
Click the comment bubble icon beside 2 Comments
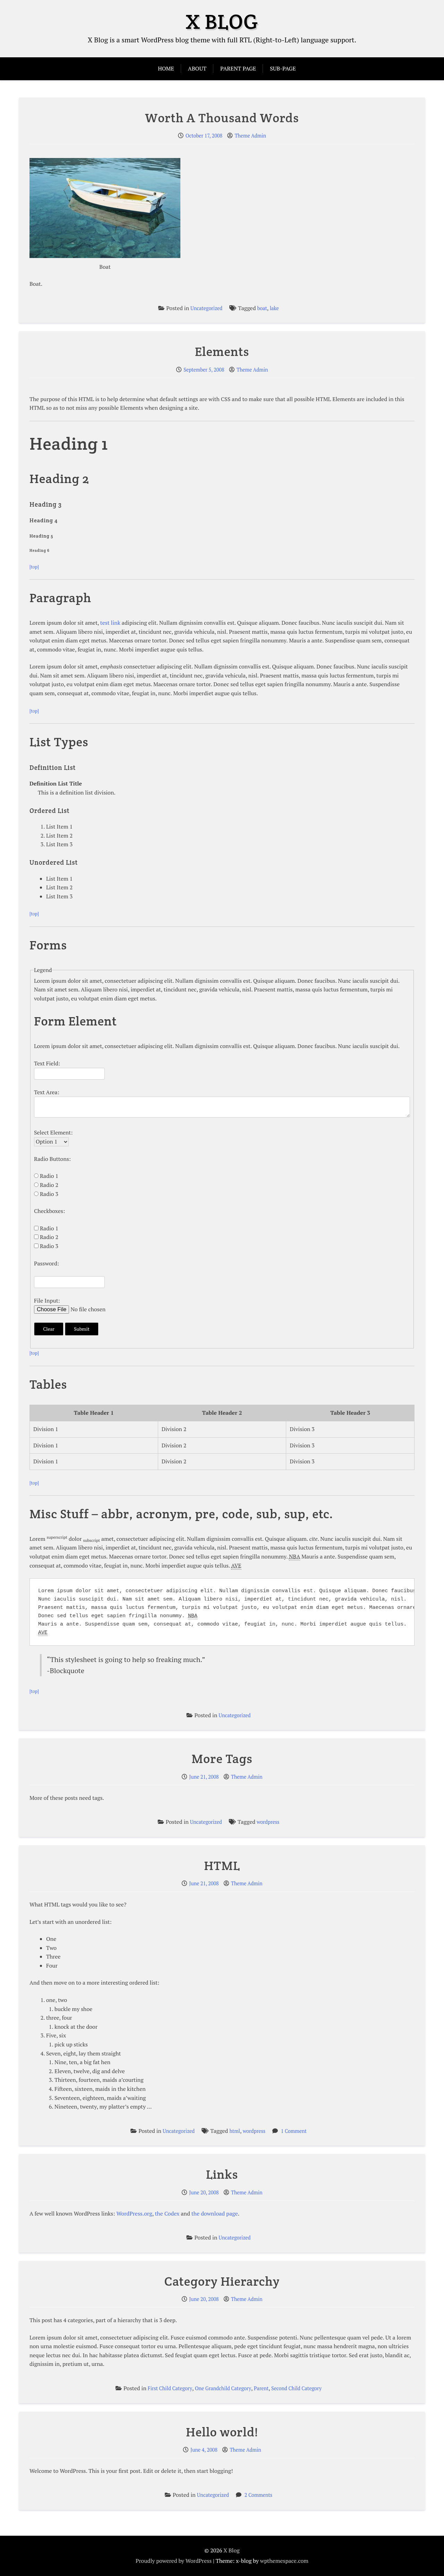point(239,2495)
